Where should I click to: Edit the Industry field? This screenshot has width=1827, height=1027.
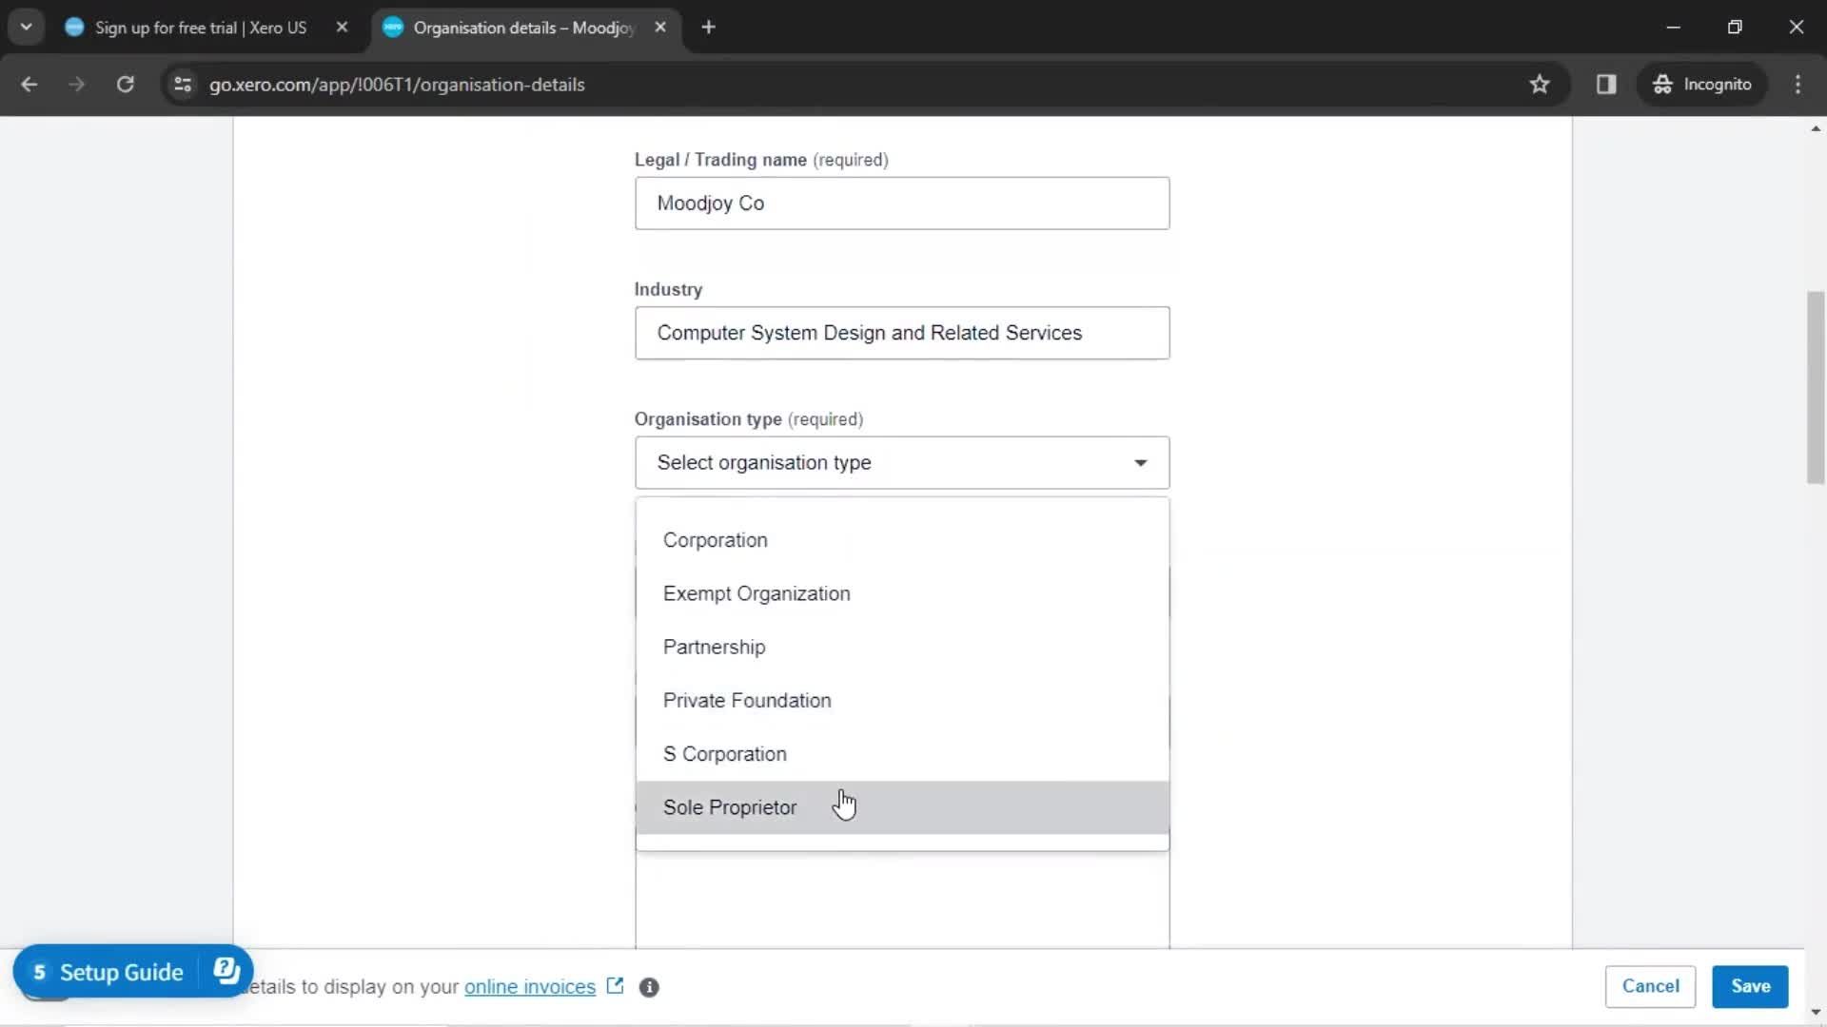[x=902, y=333]
